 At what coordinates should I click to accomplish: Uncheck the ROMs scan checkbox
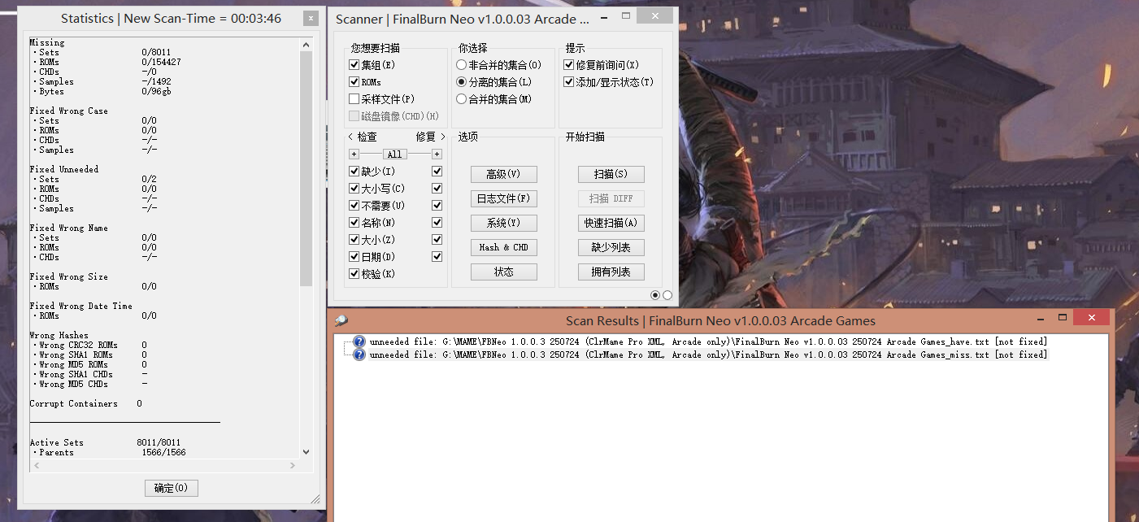(354, 82)
